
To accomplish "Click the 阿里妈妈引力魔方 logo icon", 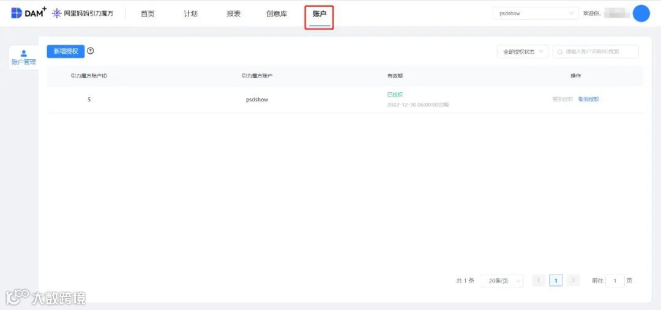I will coord(56,13).
